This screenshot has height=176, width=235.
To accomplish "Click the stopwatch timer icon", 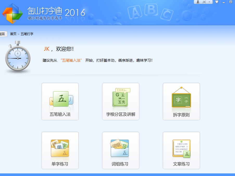I will click(x=18, y=57).
